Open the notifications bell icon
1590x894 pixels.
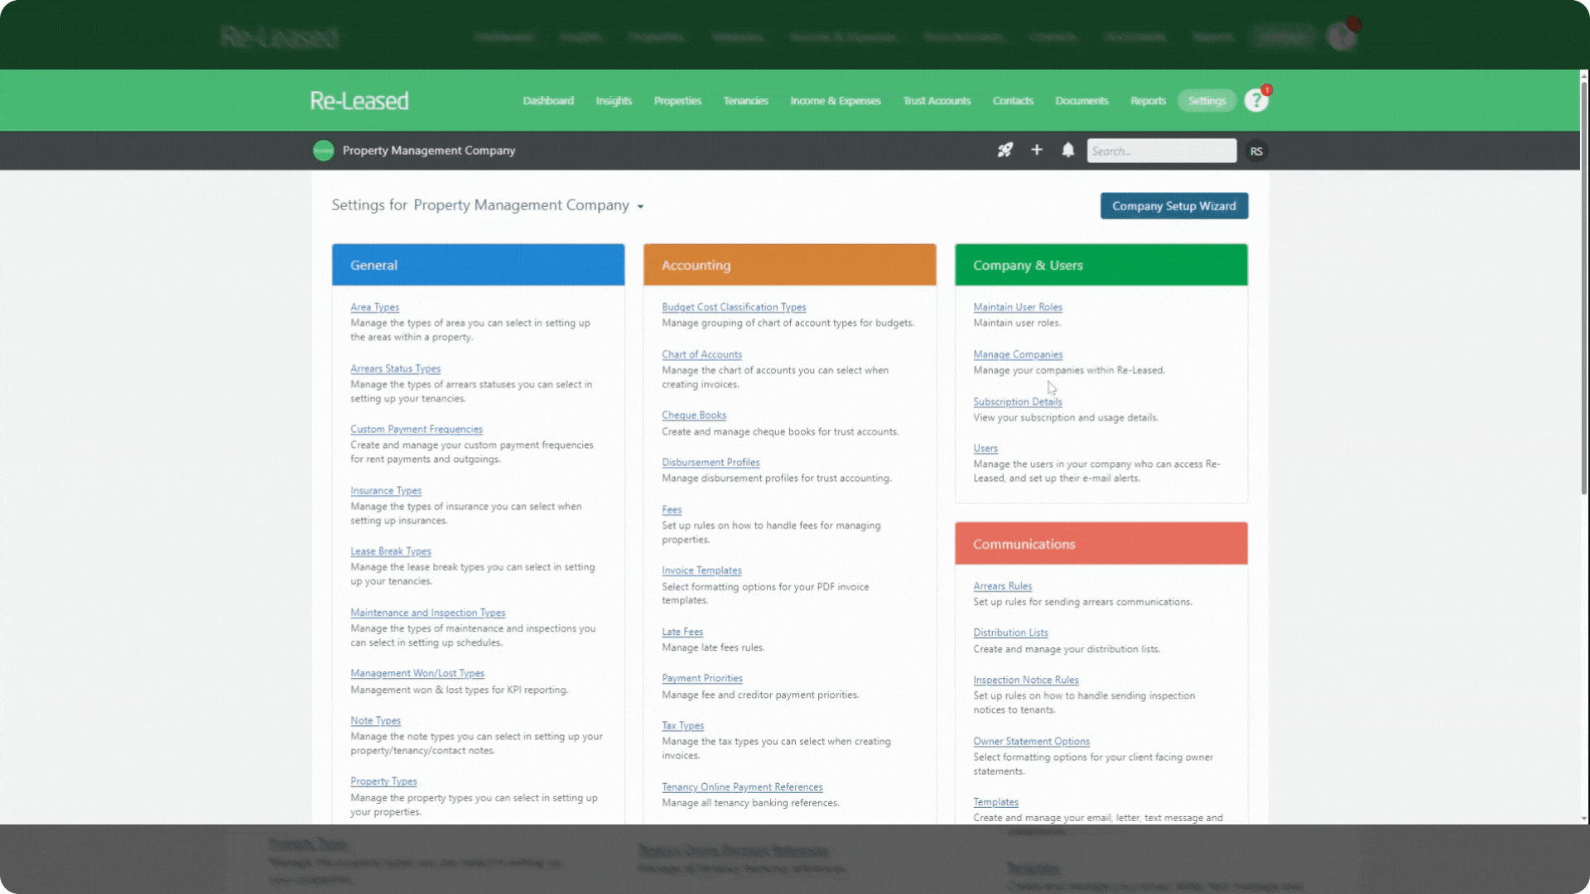point(1067,150)
